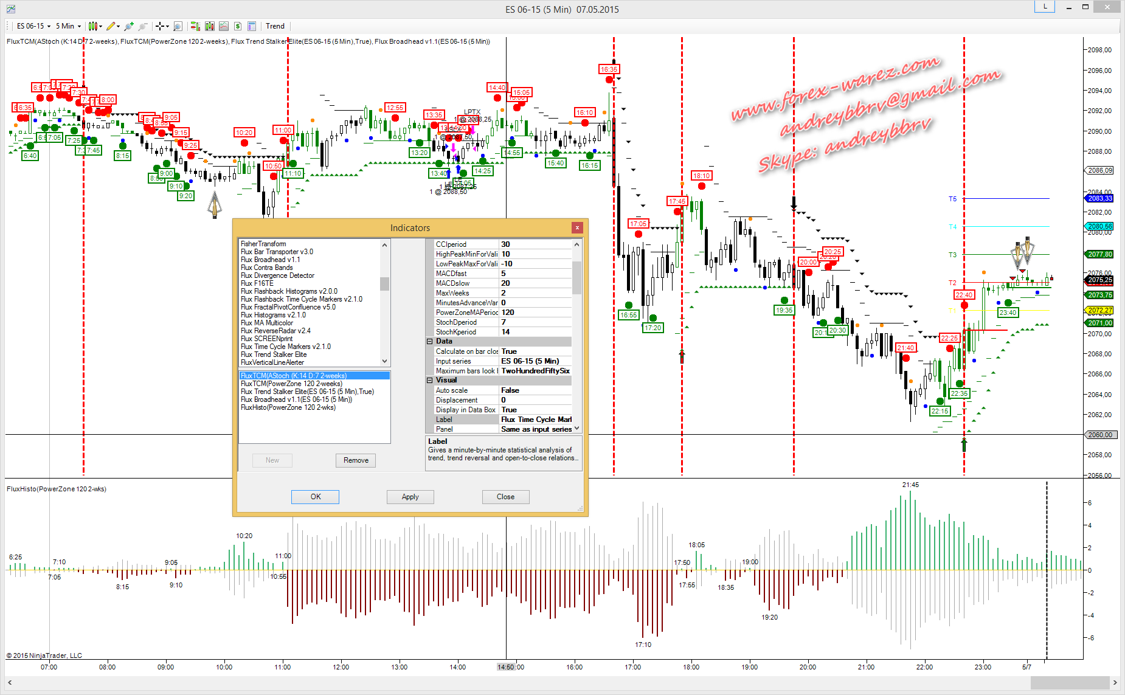Click the chart's bottom horizontal scrollbar thumb
Image resolution: width=1125 pixels, height=695 pixels.
[1070, 683]
